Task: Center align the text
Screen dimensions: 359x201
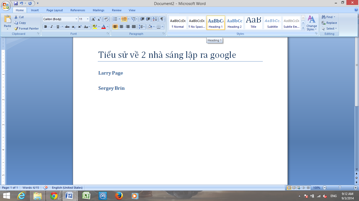Action: [121, 27]
